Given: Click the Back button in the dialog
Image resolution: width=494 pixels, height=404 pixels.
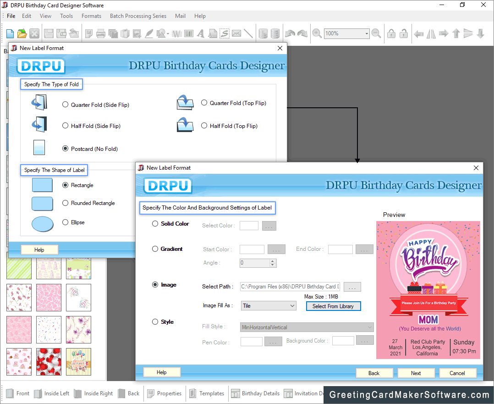Looking at the screenshot, I should pyautogui.click(x=374, y=373).
